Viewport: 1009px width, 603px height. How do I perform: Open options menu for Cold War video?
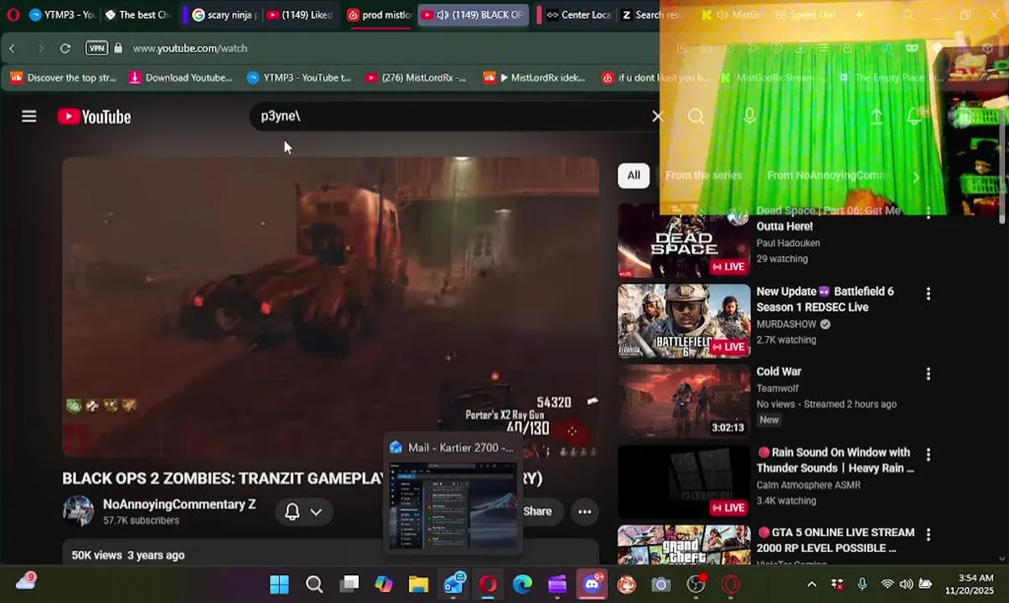pos(928,374)
